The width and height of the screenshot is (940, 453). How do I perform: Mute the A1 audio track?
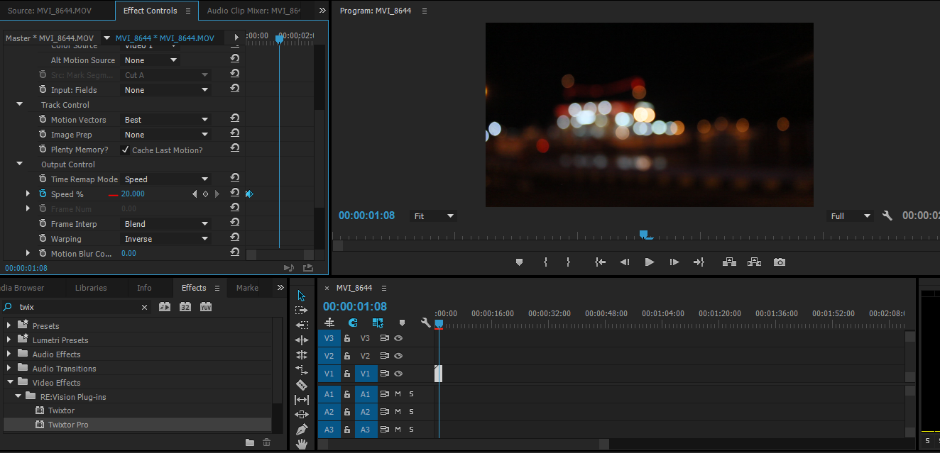[398, 393]
